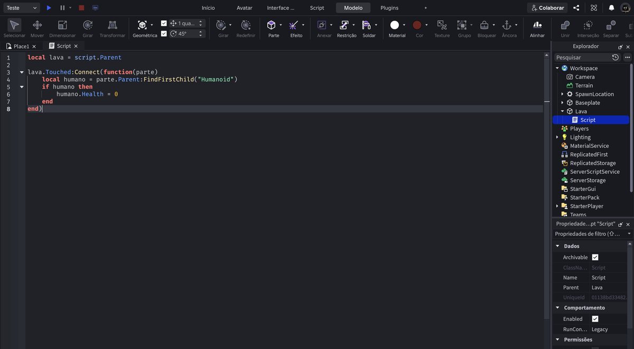Open the Parte shape dropdown arrow

281,25
